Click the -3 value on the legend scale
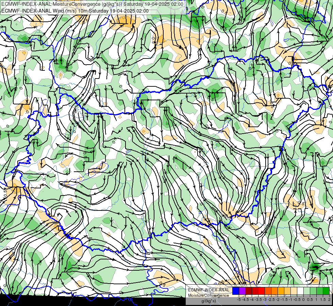 click(265, 300)
